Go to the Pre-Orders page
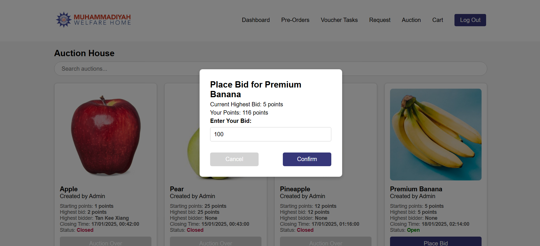540x246 pixels. click(295, 20)
